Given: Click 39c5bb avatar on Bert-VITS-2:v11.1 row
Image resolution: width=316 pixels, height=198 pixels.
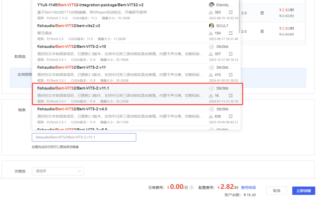Looking at the screenshot, I should pos(212,88).
